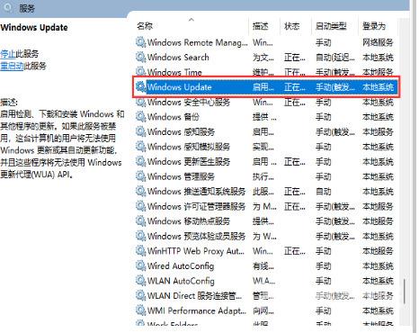
Task: Click the gear icon beside Windows 安全中心服务
Action: [140, 102]
